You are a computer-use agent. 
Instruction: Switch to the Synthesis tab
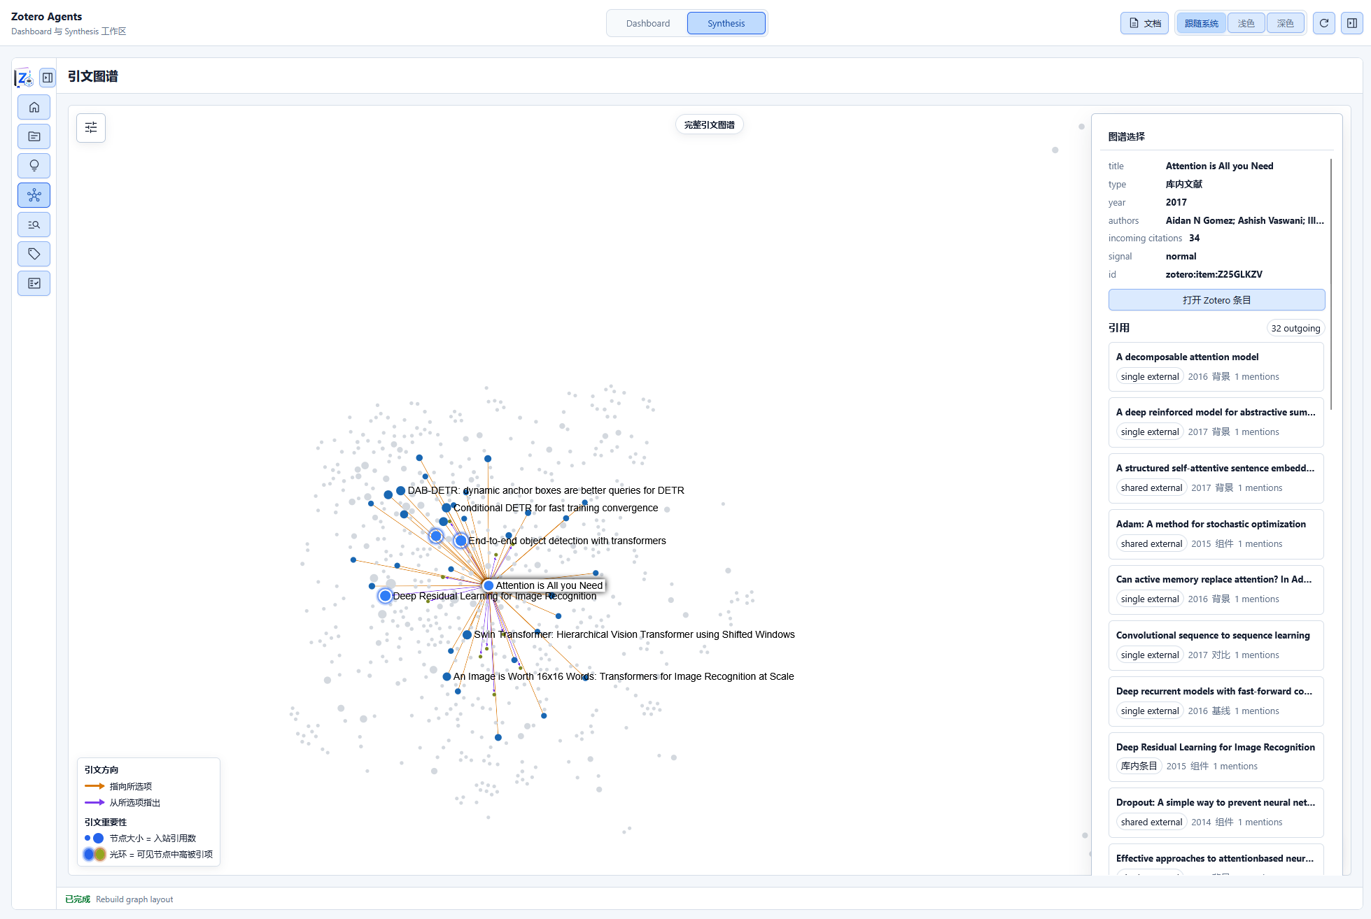pyautogui.click(x=726, y=23)
